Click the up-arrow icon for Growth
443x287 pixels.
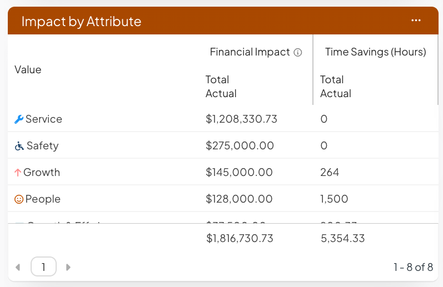click(17, 173)
